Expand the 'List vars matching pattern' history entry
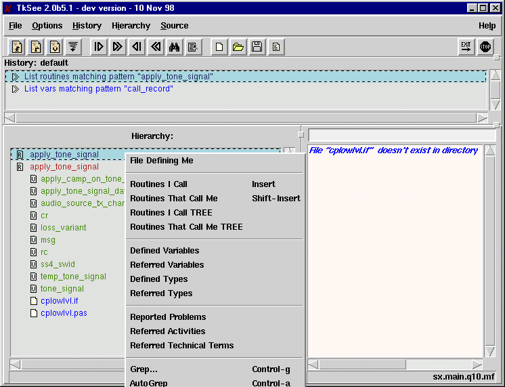Image resolution: width=505 pixels, height=387 pixels. coord(15,89)
